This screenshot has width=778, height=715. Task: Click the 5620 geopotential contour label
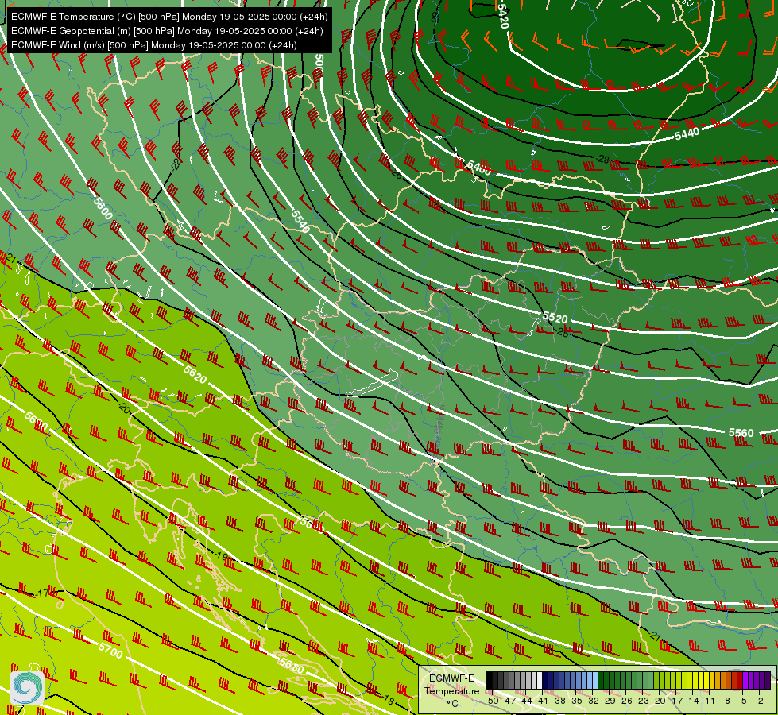(195, 375)
